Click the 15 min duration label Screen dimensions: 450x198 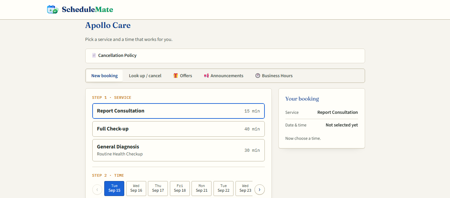point(252,111)
